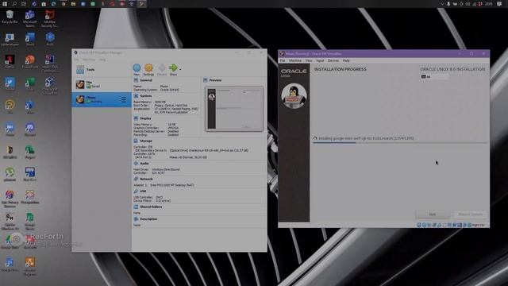The image size is (508, 286).
Task: Open Help menu in VirtualBox Manager
Action: 102,60
